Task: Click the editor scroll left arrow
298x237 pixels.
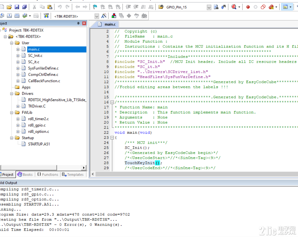Action: click(93, 174)
